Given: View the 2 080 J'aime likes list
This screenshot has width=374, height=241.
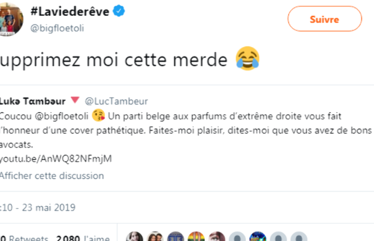Looking at the screenshot, I should click(x=83, y=238).
